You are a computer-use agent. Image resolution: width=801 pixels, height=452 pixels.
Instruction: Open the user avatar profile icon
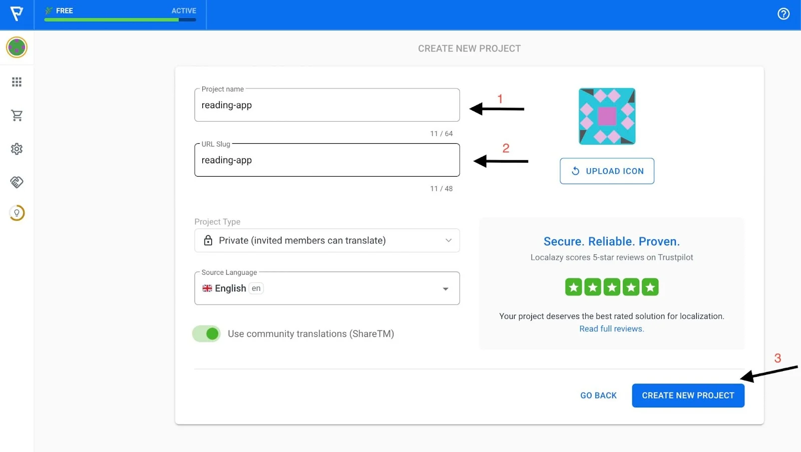tap(17, 48)
